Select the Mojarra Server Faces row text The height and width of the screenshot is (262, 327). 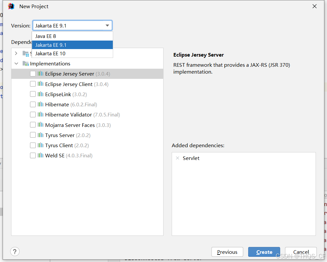click(78, 125)
